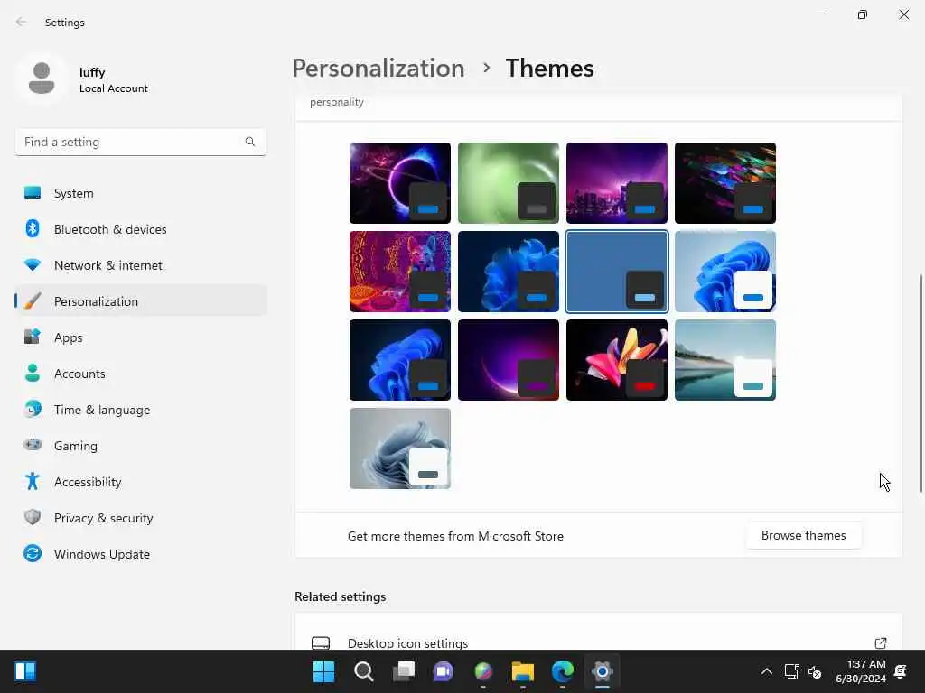This screenshot has width=925, height=693.
Task: Click the Windows Update sync icon
Action: click(33, 553)
